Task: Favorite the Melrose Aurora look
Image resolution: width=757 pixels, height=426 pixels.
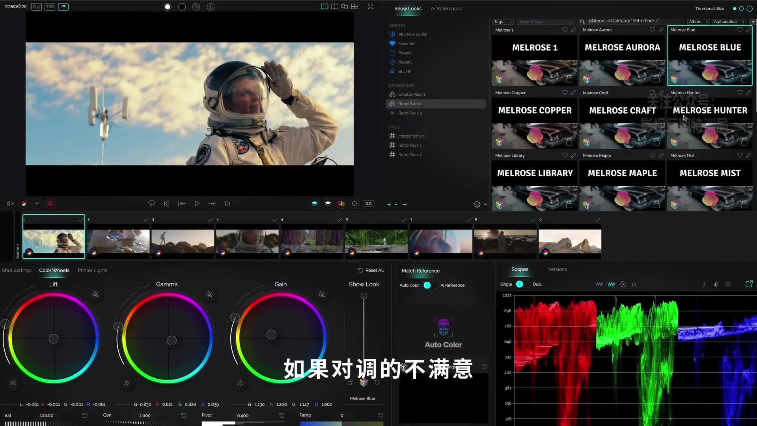Action: coord(652,30)
